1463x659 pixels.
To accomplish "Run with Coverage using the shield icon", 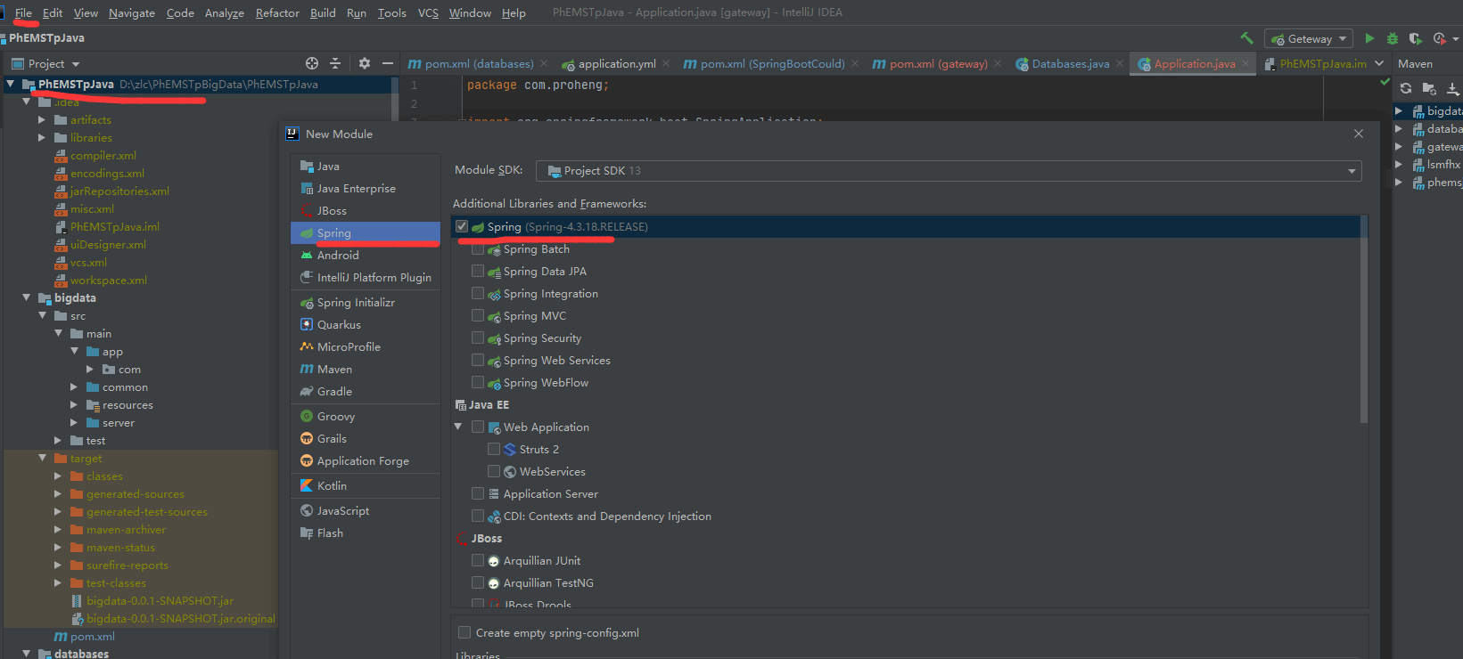I will [x=1415, y=38].
